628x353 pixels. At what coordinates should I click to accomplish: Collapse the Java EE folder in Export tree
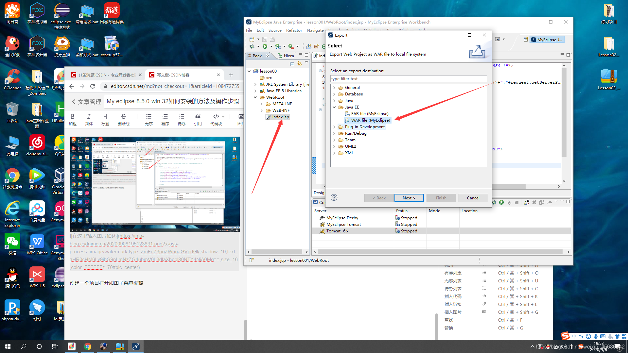334,107
